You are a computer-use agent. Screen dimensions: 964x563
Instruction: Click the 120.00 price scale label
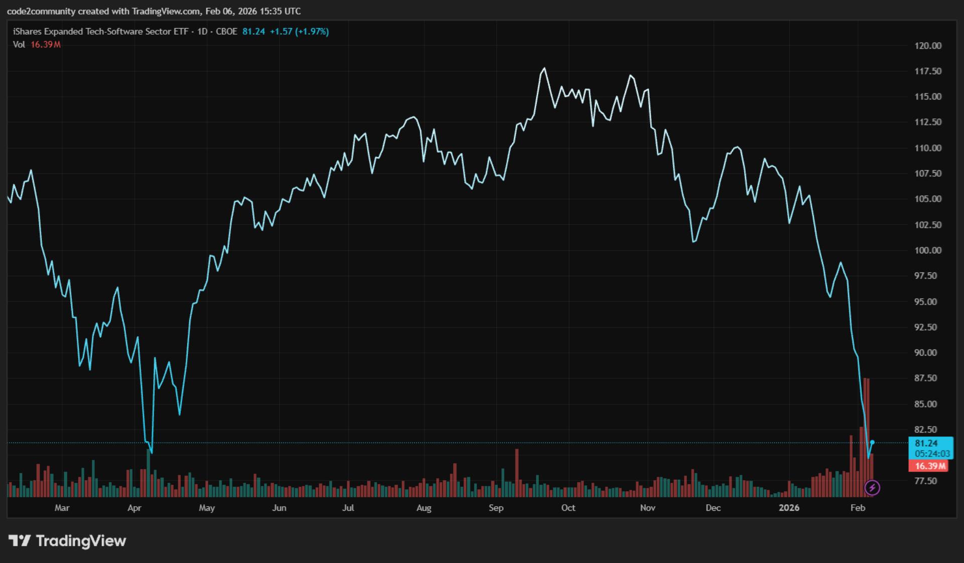pos(927,46)
